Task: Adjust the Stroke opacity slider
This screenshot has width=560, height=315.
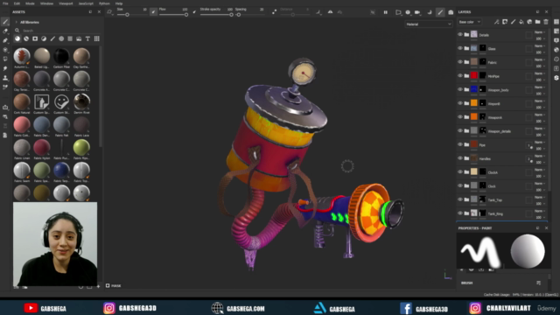Action: [x=216, y=15]
